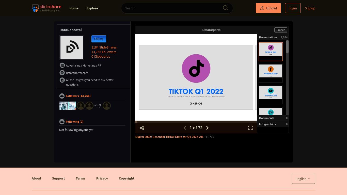Click the Login button
The image size is (347, 195).
coord(293,8)
